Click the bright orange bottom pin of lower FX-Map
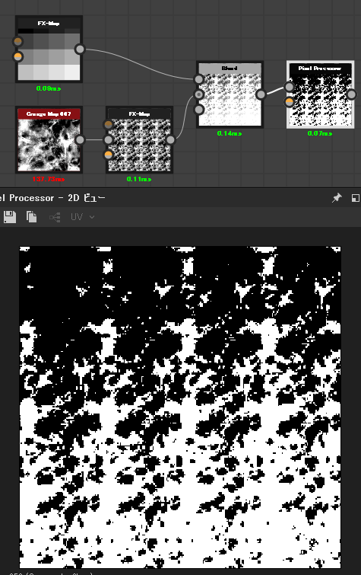Screen dimensions: 361x575 pyautogui.click(x=109, y=155)
